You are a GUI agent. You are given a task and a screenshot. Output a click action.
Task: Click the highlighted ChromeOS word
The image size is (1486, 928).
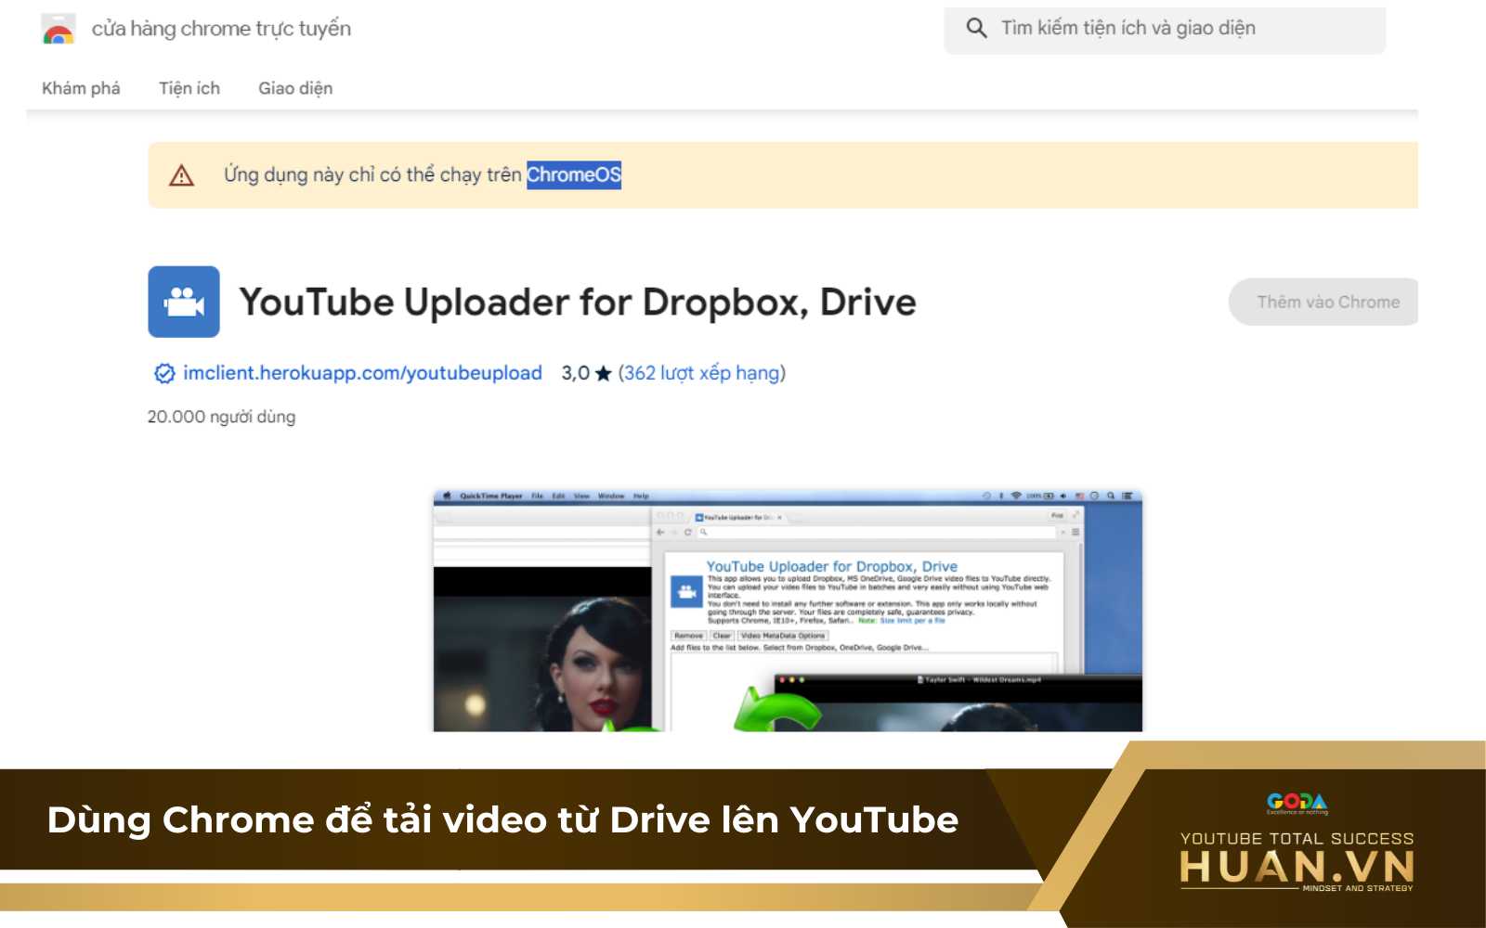tap(574, 174)
